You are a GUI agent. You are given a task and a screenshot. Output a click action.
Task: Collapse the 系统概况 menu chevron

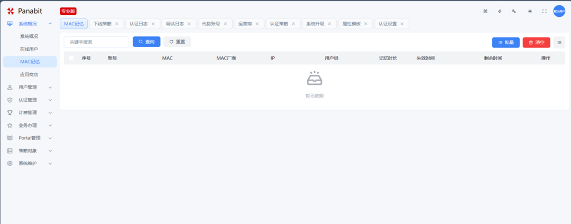click(x=50, y=24)
